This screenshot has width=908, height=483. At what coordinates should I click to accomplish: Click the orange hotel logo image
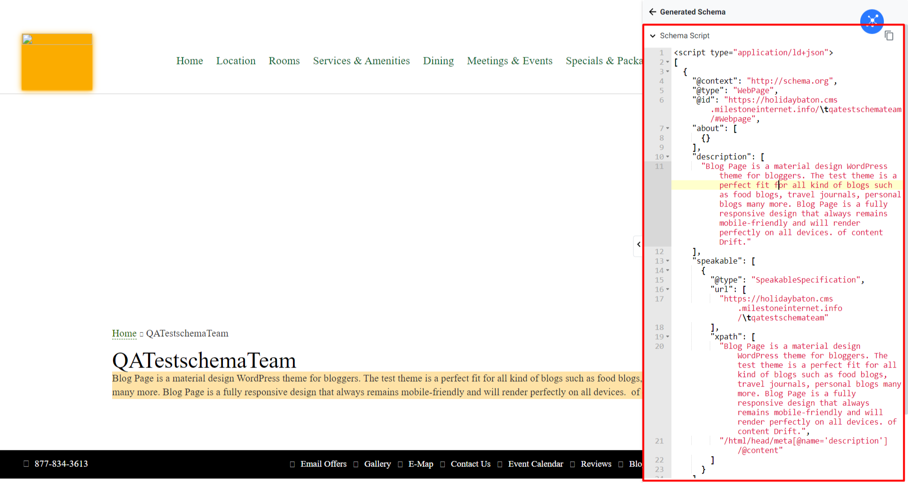click(x=57, y=62)
